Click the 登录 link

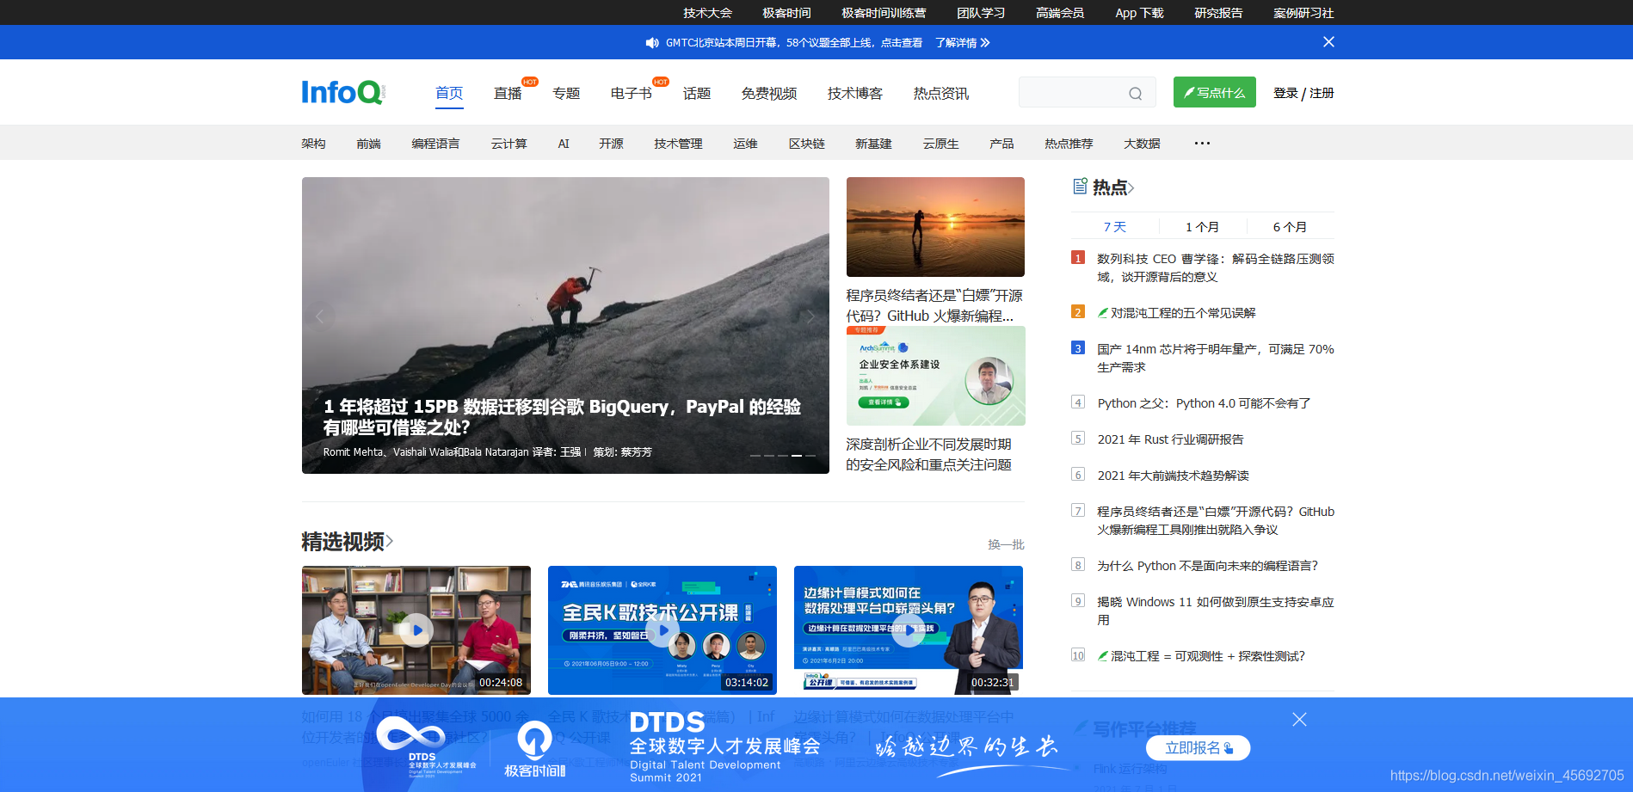tap(1285, 93)
